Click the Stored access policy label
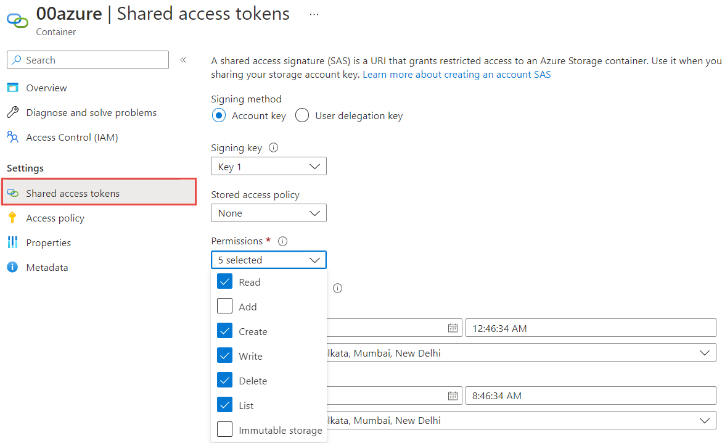 255,195
